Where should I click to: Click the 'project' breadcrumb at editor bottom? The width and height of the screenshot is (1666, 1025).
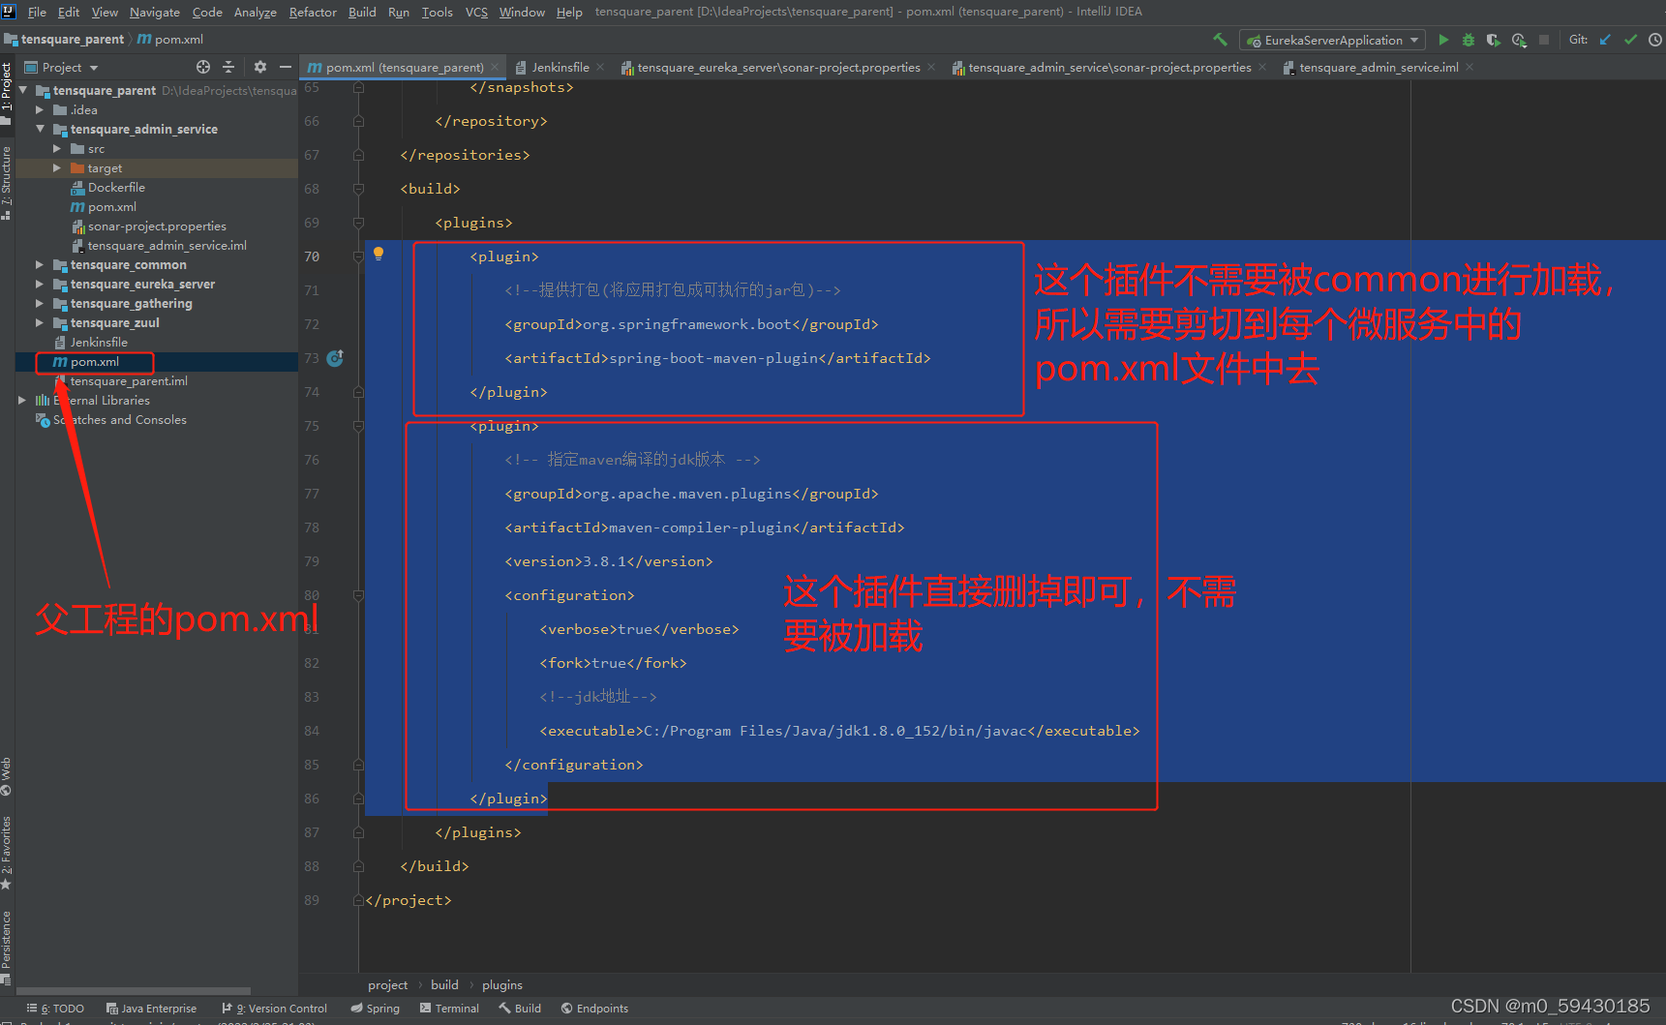(388, 984)
